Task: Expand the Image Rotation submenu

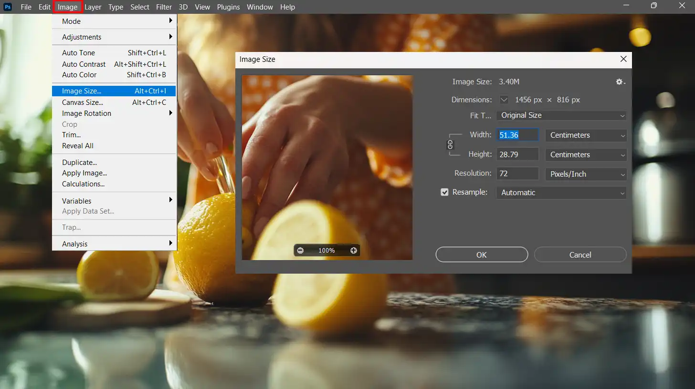Action: coord(114,113)
